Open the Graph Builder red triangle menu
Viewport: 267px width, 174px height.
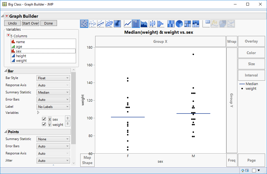(7, 16)
